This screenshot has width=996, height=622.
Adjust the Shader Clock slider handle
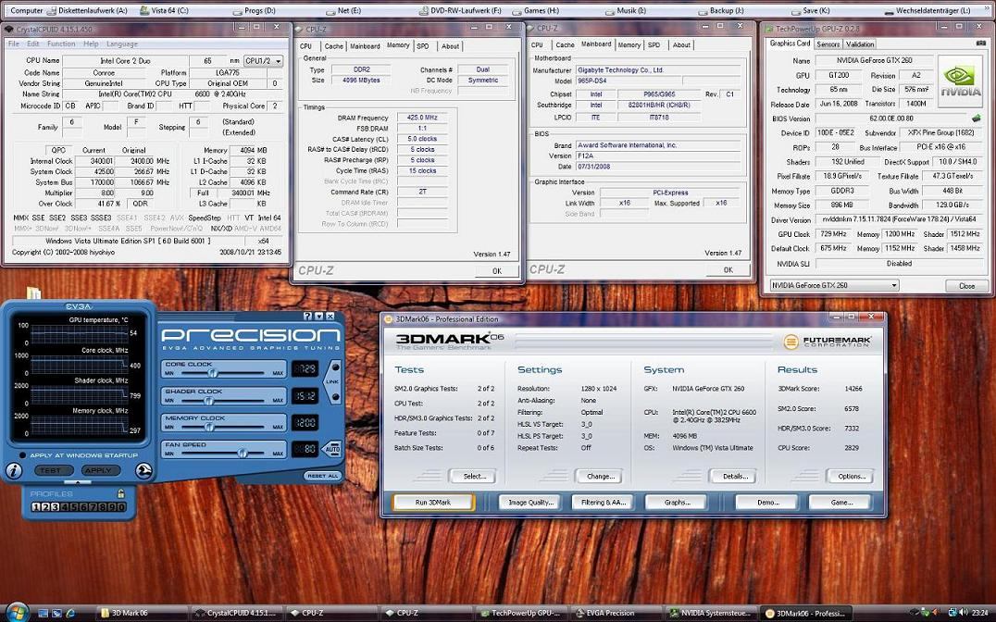click(x=207, y=400)
